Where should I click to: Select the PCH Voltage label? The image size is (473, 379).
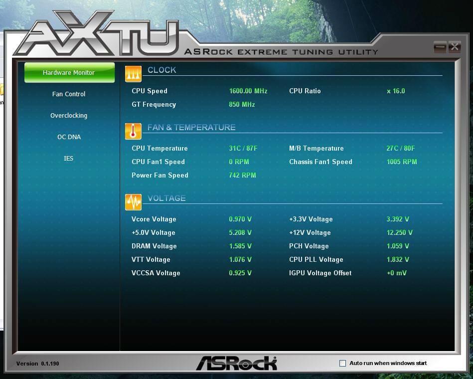click(x=309, y=246)
